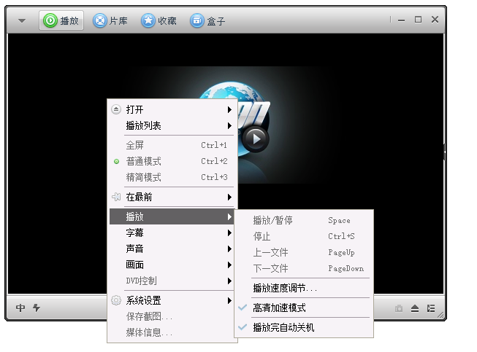
Task: Click the eject open-file icon in the bottom bar
Action: click(x=415, y=308)
